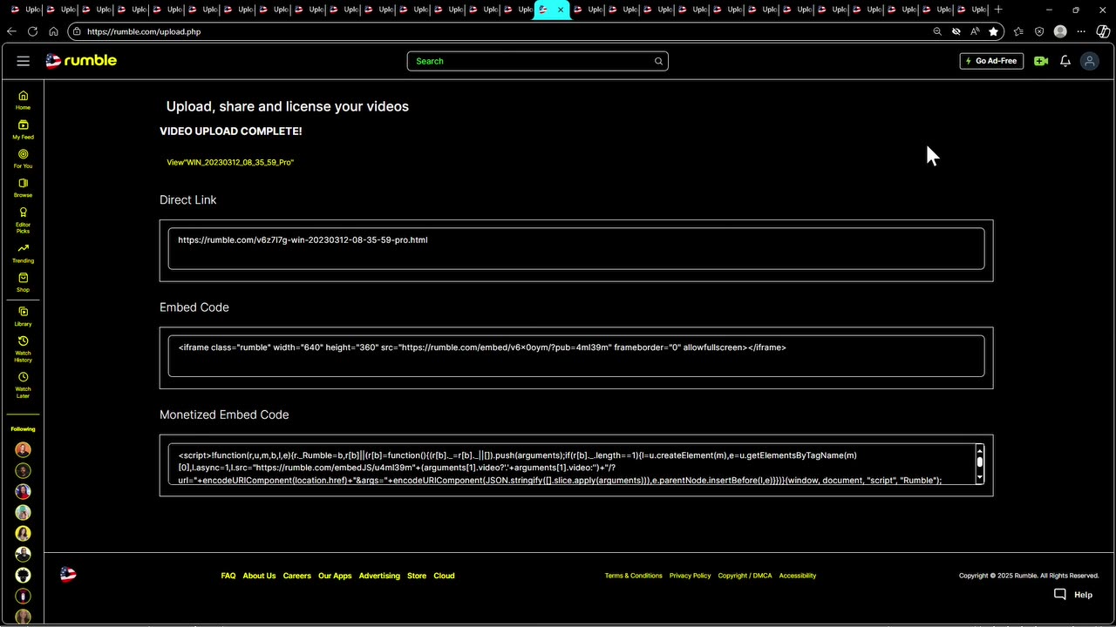Click the green upload camera icon
The height and width of the screenshot is (627, 1116).
tap(1041, 61)
